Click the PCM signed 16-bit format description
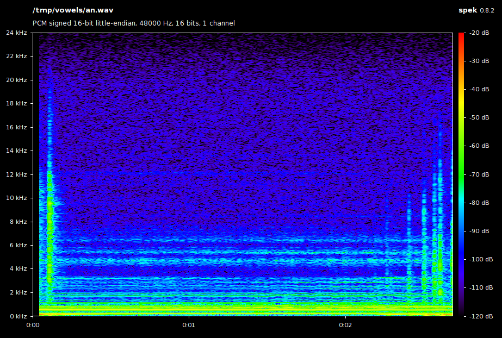This screenshot has height=338, width=502. [x=134, y=23]
